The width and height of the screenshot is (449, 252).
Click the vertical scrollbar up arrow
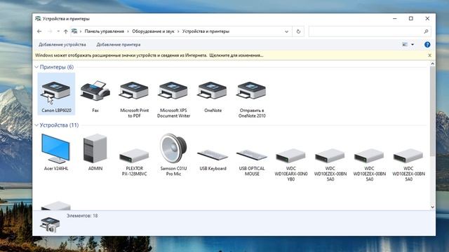(x=432, y=64)
